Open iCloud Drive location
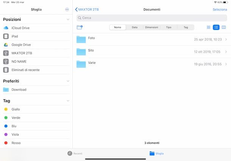 pos(36,28)
